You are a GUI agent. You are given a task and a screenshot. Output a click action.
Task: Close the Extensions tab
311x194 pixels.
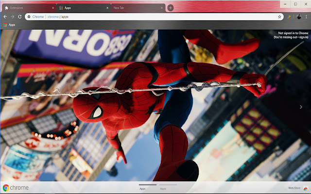coord(53,8)
